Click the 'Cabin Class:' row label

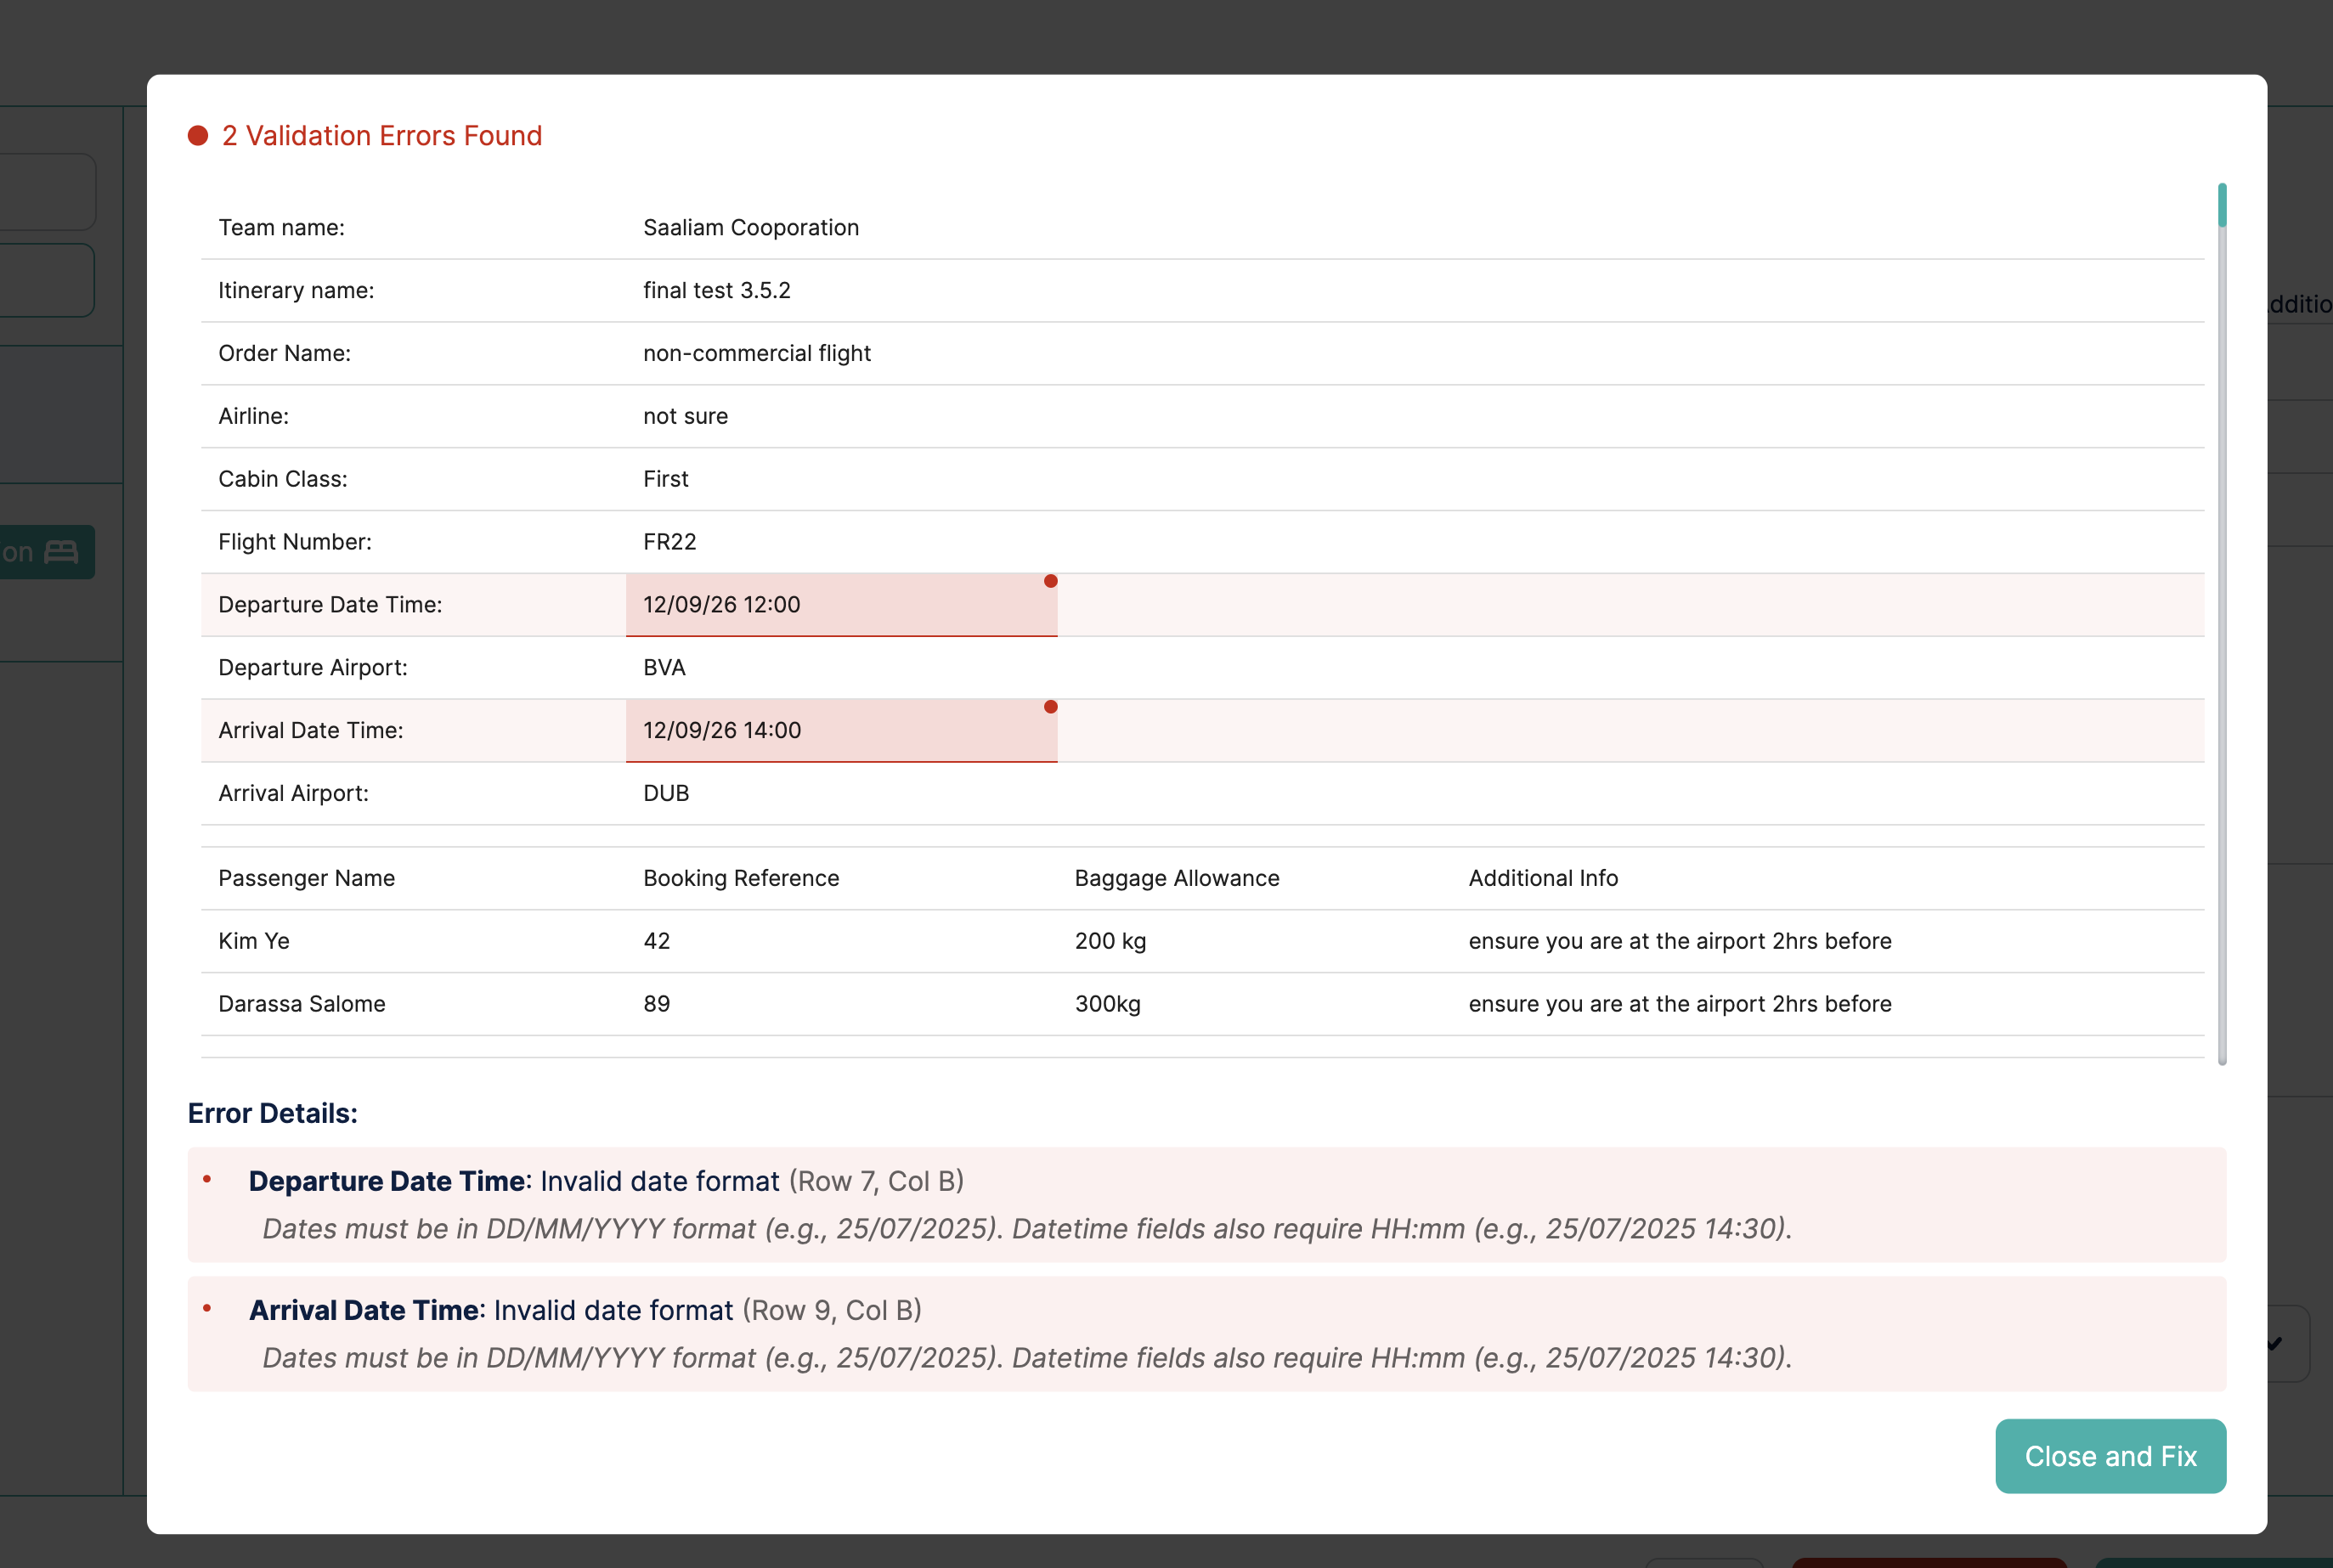coord(283,479)
